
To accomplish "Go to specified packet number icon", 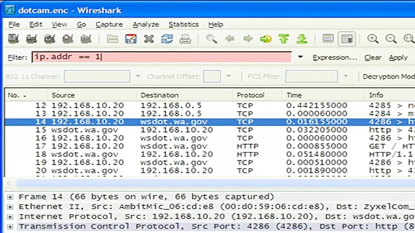I will click(266, 39).
